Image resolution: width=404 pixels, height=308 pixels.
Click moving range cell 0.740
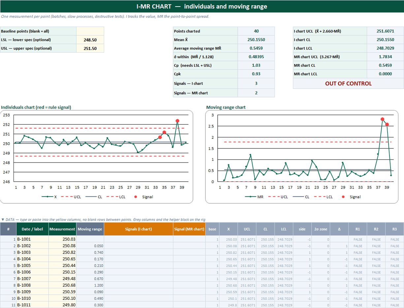[x=90, y=252]
